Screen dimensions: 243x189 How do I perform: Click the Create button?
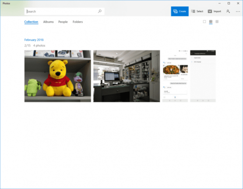point(180,11)
